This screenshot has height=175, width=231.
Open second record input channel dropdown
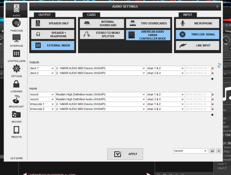(x=166, y=99)
